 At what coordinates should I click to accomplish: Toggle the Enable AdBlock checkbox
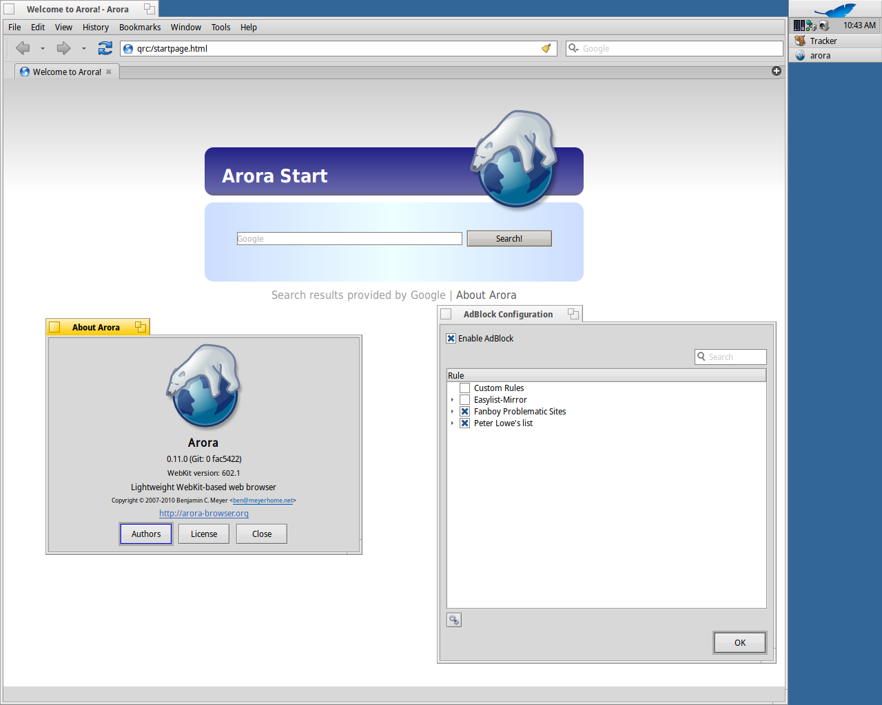451,338
